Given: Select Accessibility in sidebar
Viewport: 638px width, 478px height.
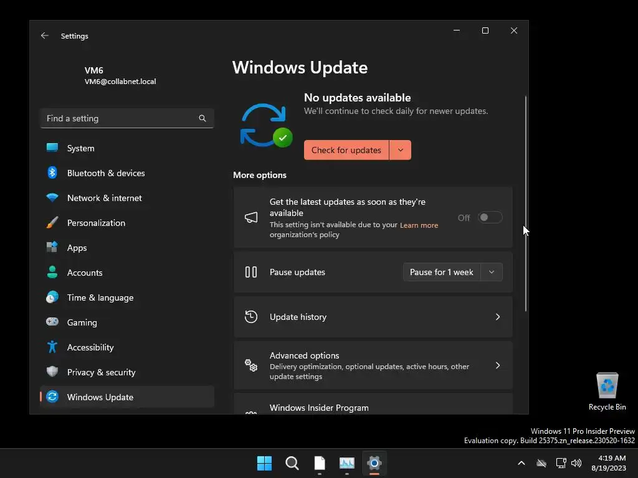Looking at the screenshot, I should pyautogui.click(x=127, y=347).
